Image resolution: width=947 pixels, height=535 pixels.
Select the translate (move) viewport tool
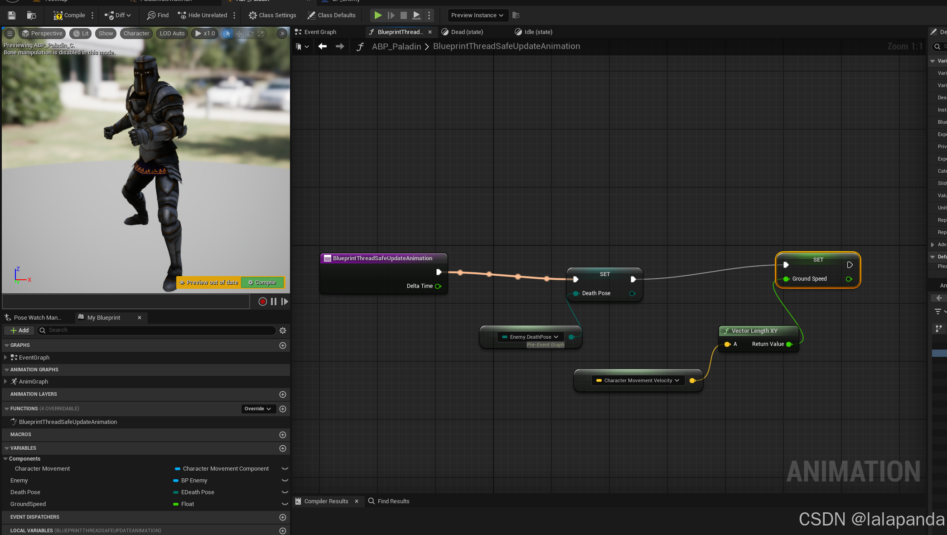[x=239, y=34]
